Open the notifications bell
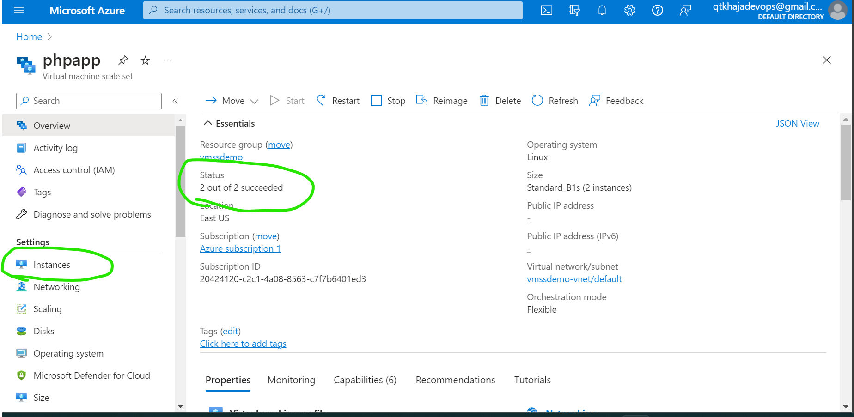The image size is (854, 417). click(x=602, y=10)
